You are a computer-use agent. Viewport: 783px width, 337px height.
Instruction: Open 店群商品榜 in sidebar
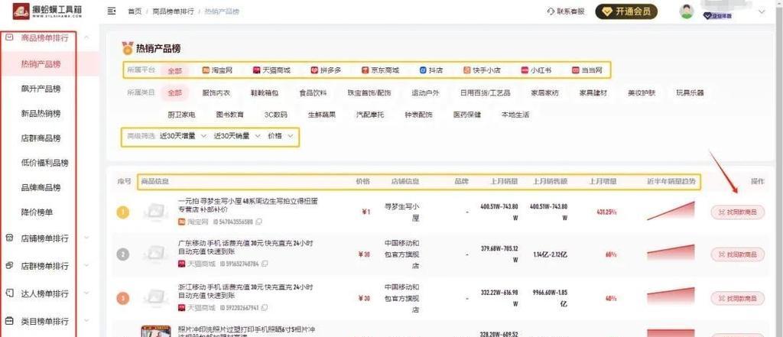[41, 138]
